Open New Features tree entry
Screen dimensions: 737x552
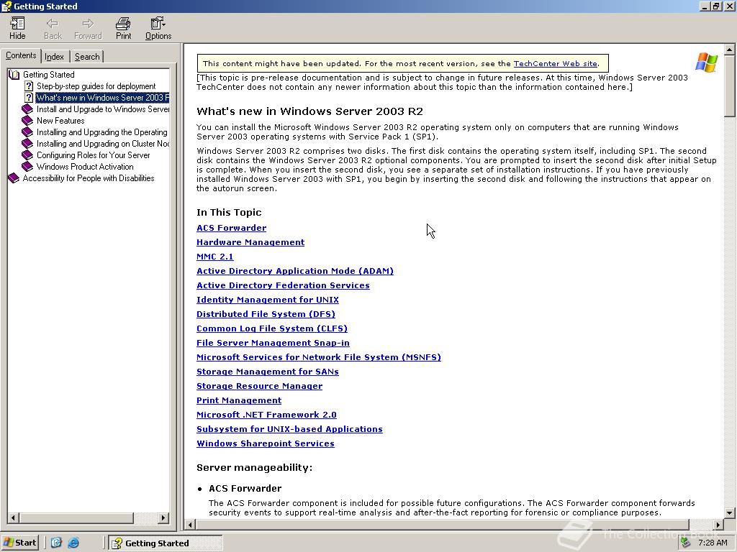[60, 121]
